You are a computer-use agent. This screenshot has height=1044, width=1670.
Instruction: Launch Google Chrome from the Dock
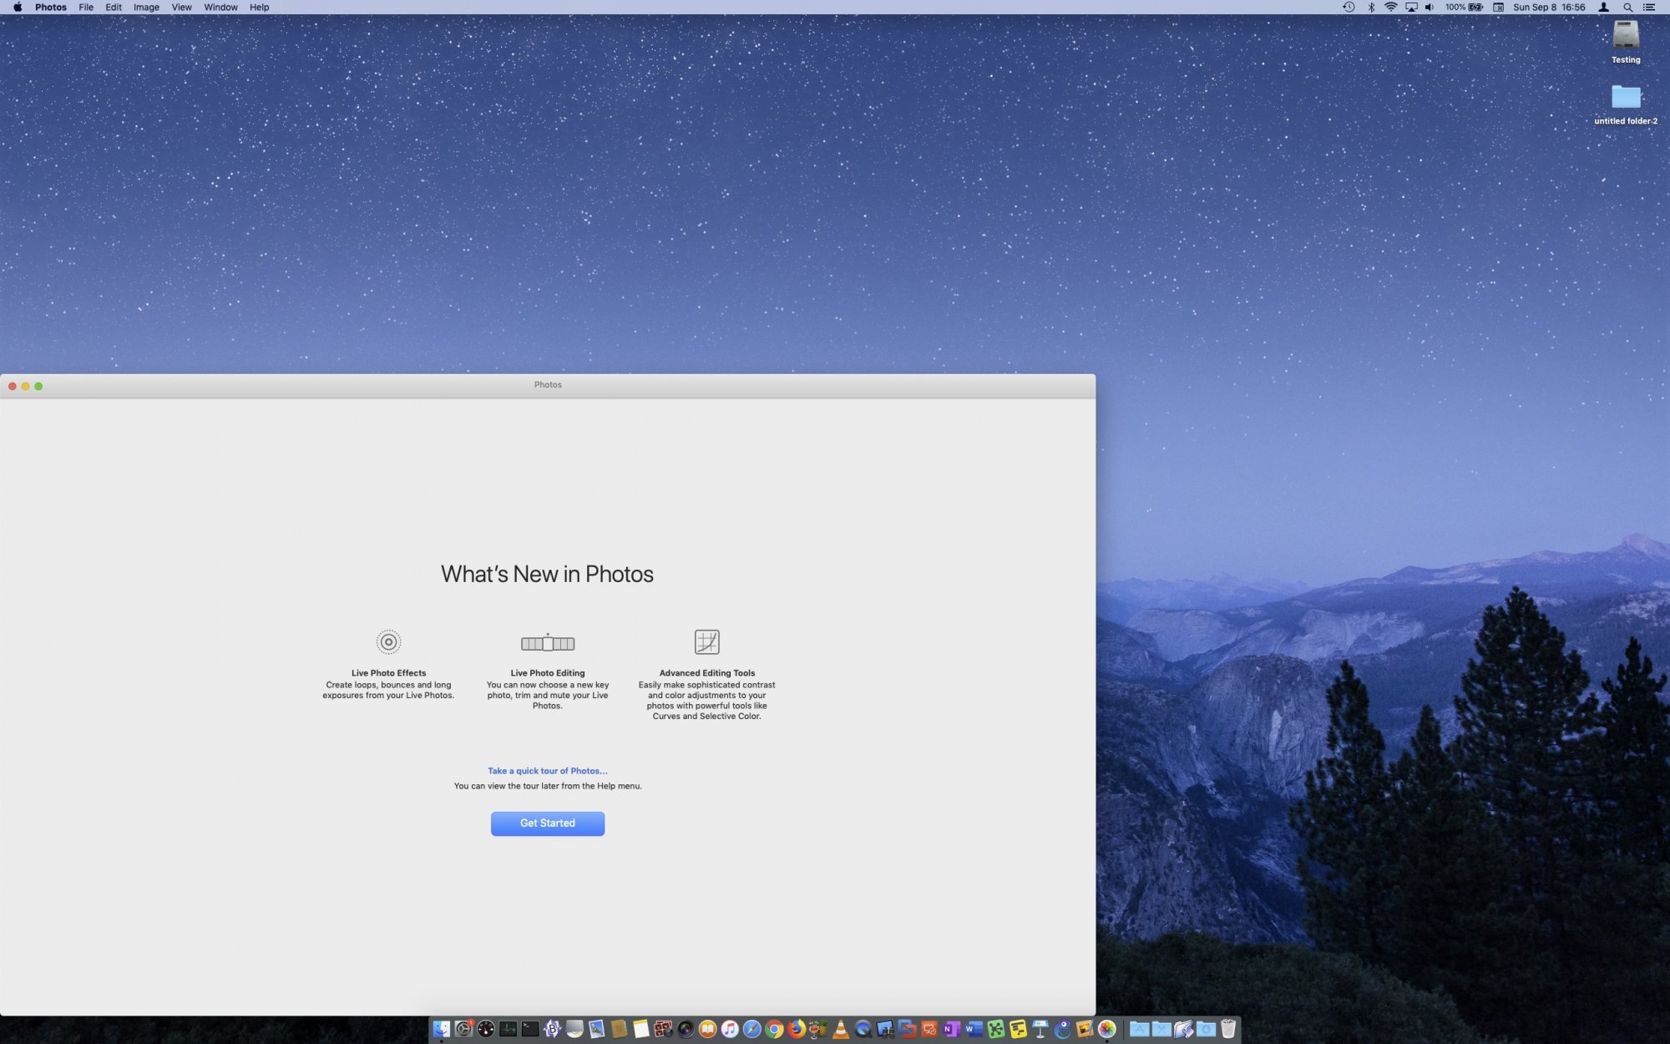[x=774, y=1029]
